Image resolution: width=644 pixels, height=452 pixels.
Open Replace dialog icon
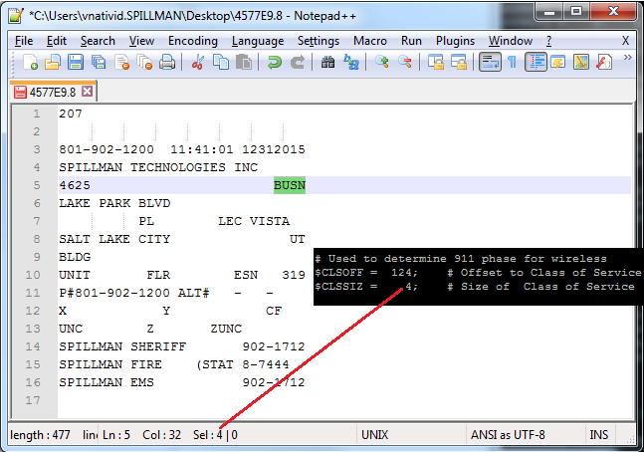coord(351,63)
